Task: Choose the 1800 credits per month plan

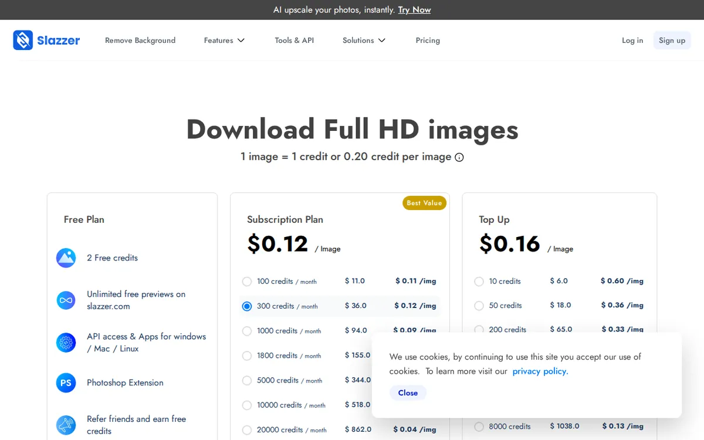Action: (x=247, y=356)
